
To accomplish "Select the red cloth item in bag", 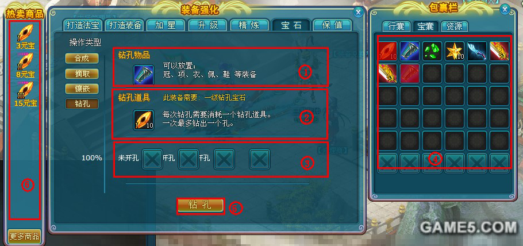I will tap(410, 73).
